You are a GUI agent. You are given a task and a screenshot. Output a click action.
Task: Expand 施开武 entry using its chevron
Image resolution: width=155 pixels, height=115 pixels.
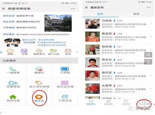151,75
